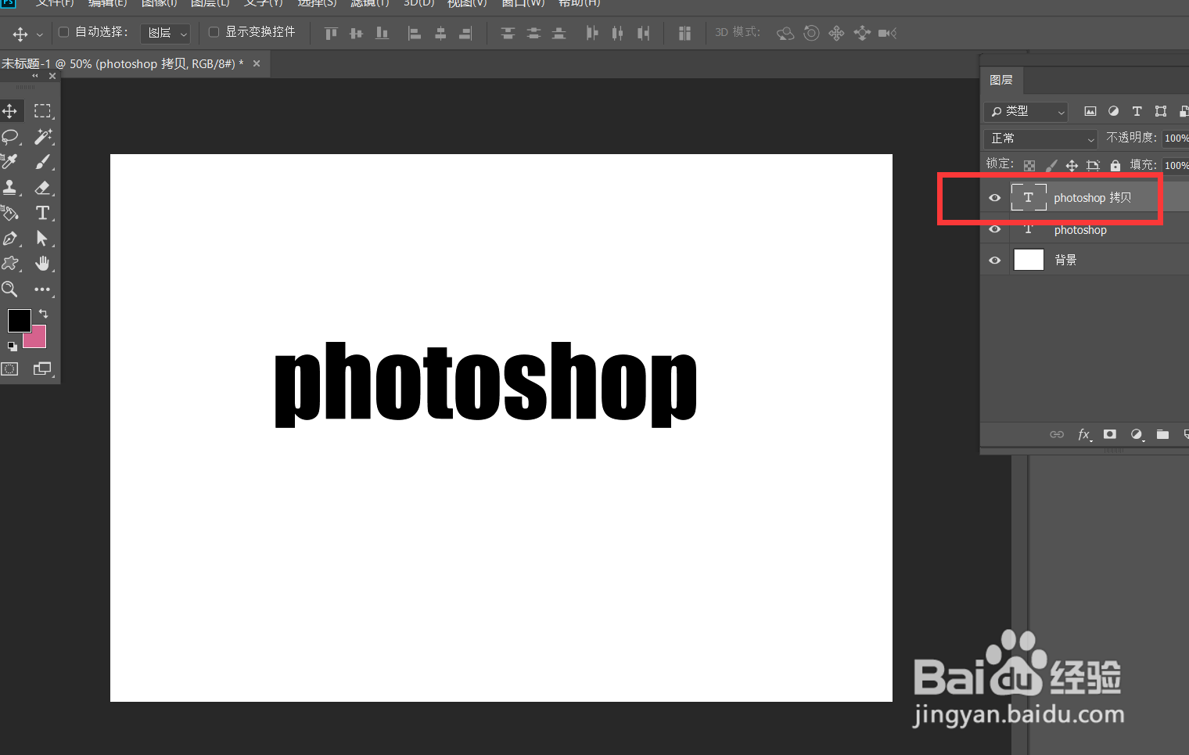Filter layers by adjustment layers
This screenshot has height=755, width=1189.
[x=1113, y=111]
